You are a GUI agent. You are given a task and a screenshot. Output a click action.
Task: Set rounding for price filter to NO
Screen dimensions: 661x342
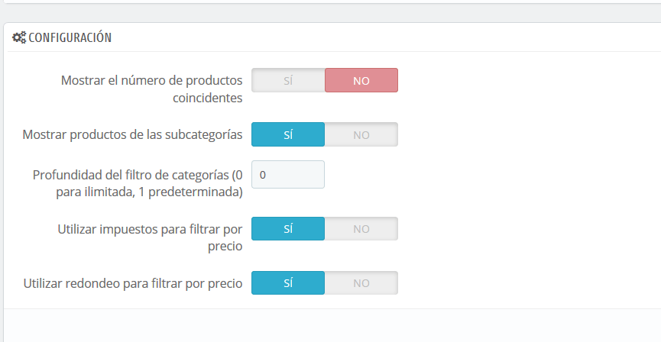pyautogui.click(x=361, y=283)
